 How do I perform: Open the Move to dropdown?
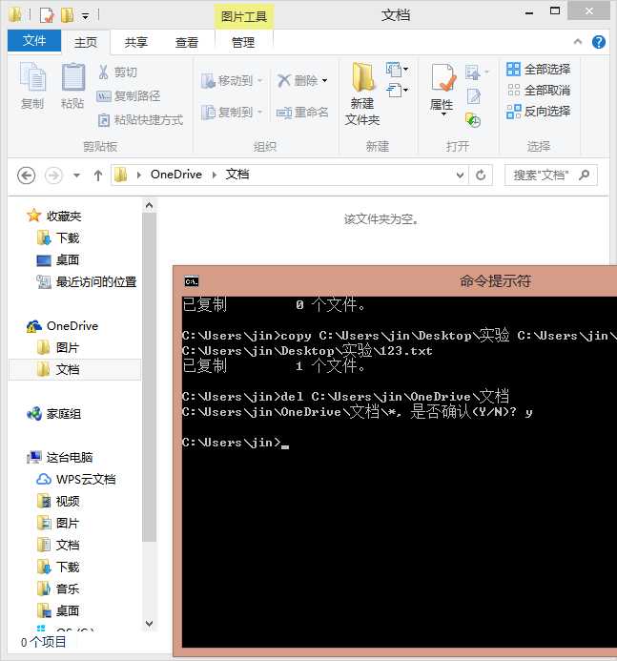pos(232,80)
